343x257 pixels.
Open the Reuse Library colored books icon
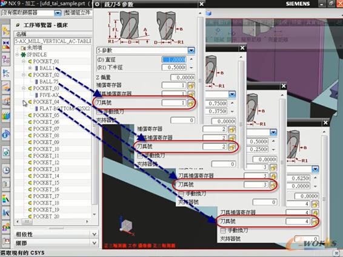5,115
